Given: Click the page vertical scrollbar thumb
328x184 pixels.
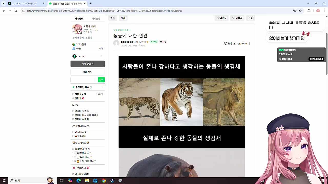Looking at the screenshot, I should coord(326,54).
